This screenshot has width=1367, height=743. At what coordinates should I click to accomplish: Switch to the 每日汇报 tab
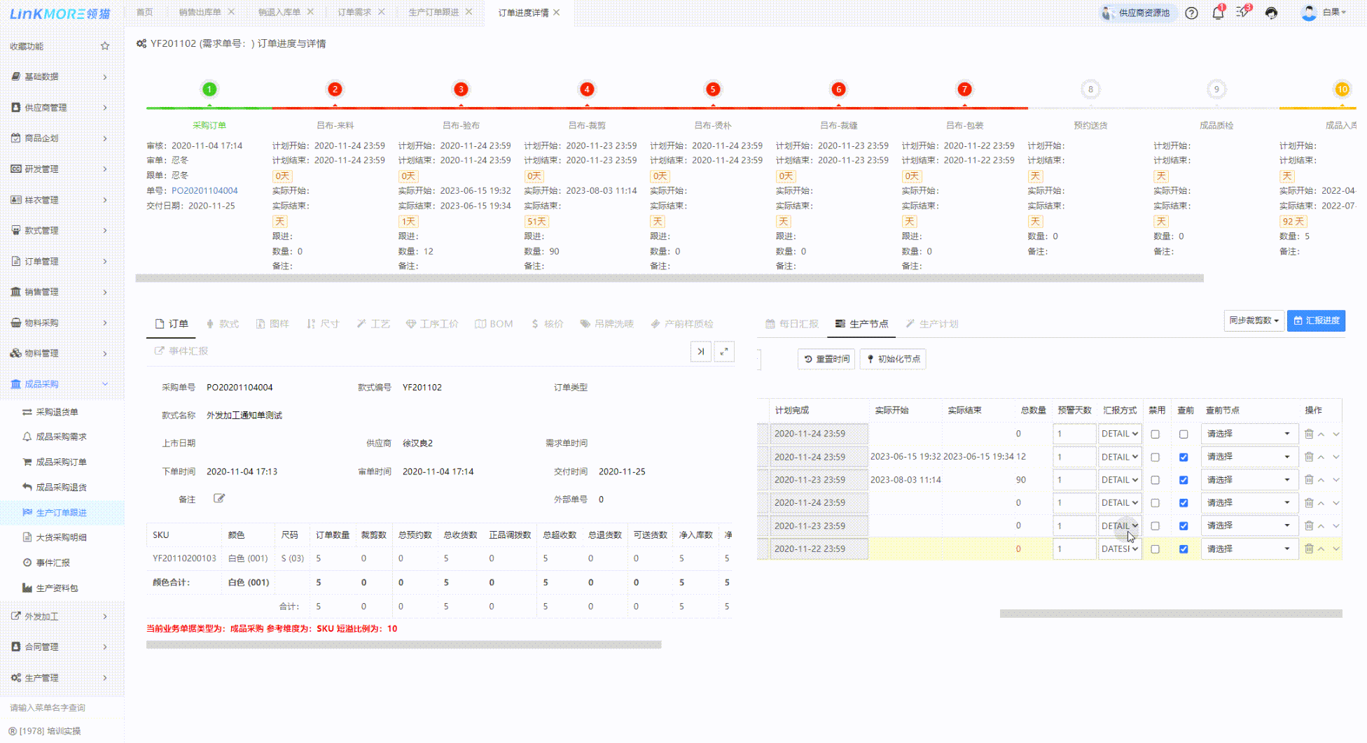[x=792, y=324]
